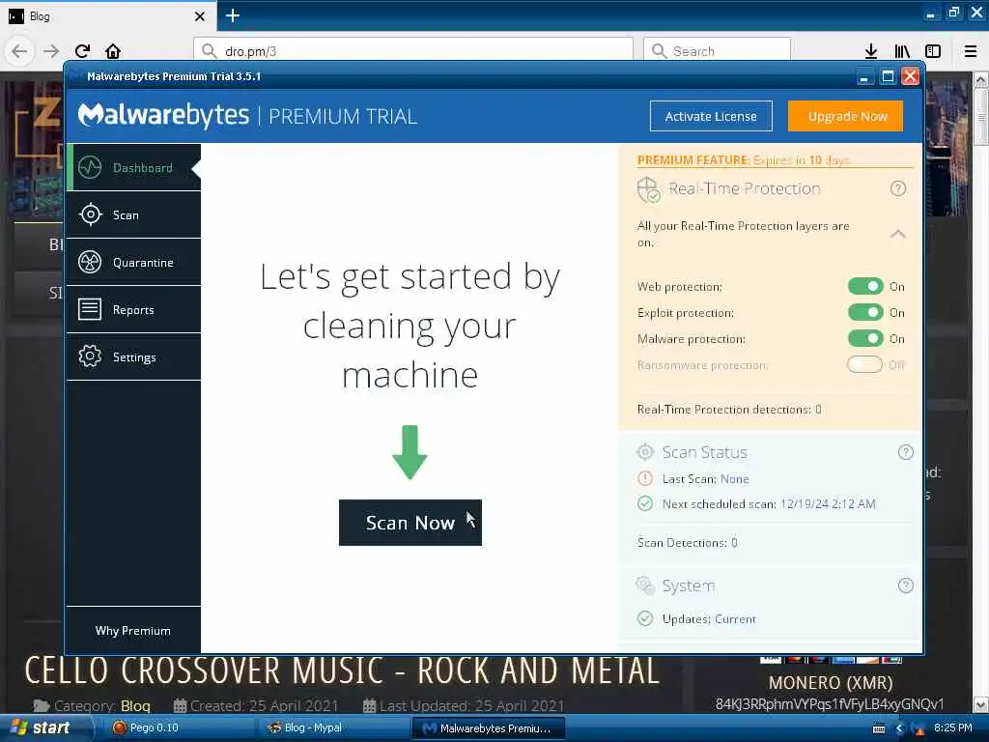Open the next scheduled scan date link
This screenshot has width=989, height=742.
828,503
